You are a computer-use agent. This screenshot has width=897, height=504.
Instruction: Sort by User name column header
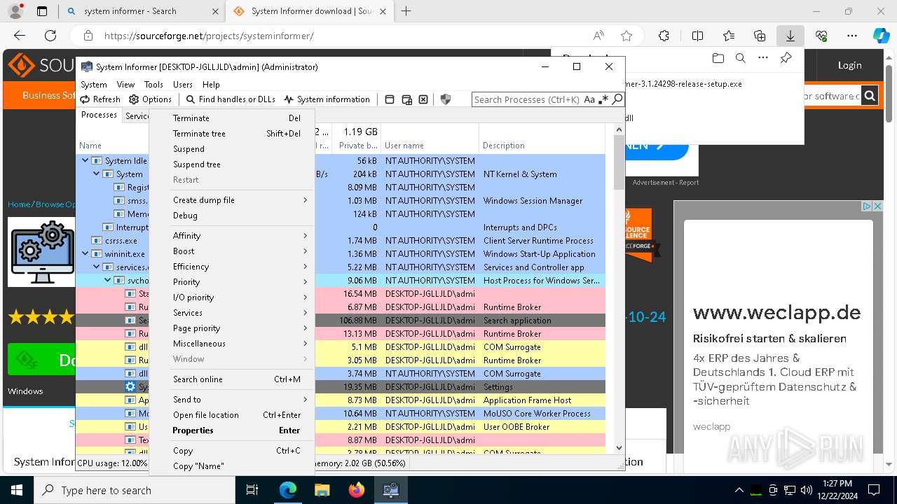tap(430, 146)
